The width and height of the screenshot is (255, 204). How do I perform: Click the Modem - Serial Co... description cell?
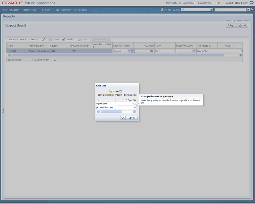point(39,51)
